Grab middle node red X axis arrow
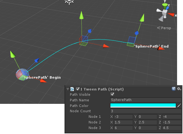183x134 pixels. (x=106, y=46)
